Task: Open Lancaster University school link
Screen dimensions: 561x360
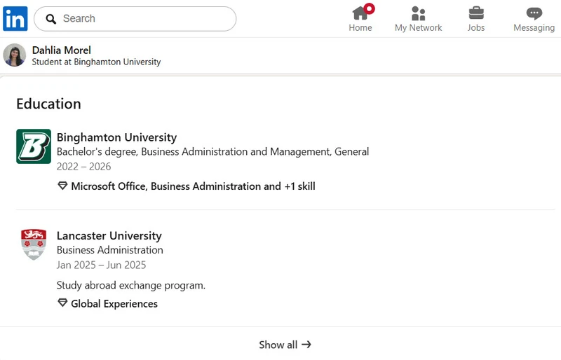Action: (x=109, y=235)
